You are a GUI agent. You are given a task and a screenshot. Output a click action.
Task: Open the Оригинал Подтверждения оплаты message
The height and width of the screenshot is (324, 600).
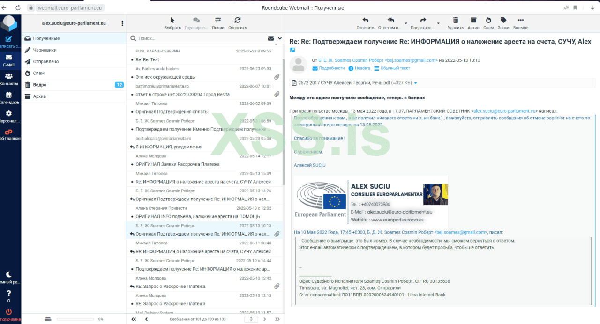(x=205, y=108)
